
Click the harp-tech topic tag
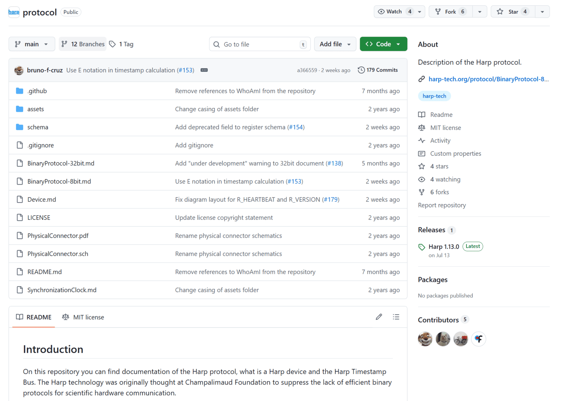[x=434, y=96]
